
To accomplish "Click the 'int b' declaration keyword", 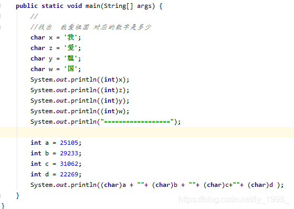I will click(36, 153).
